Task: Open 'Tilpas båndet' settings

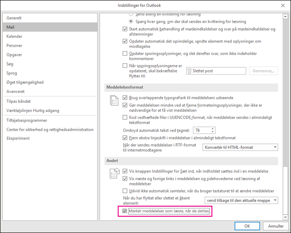Action: click(x=50, y=101)
